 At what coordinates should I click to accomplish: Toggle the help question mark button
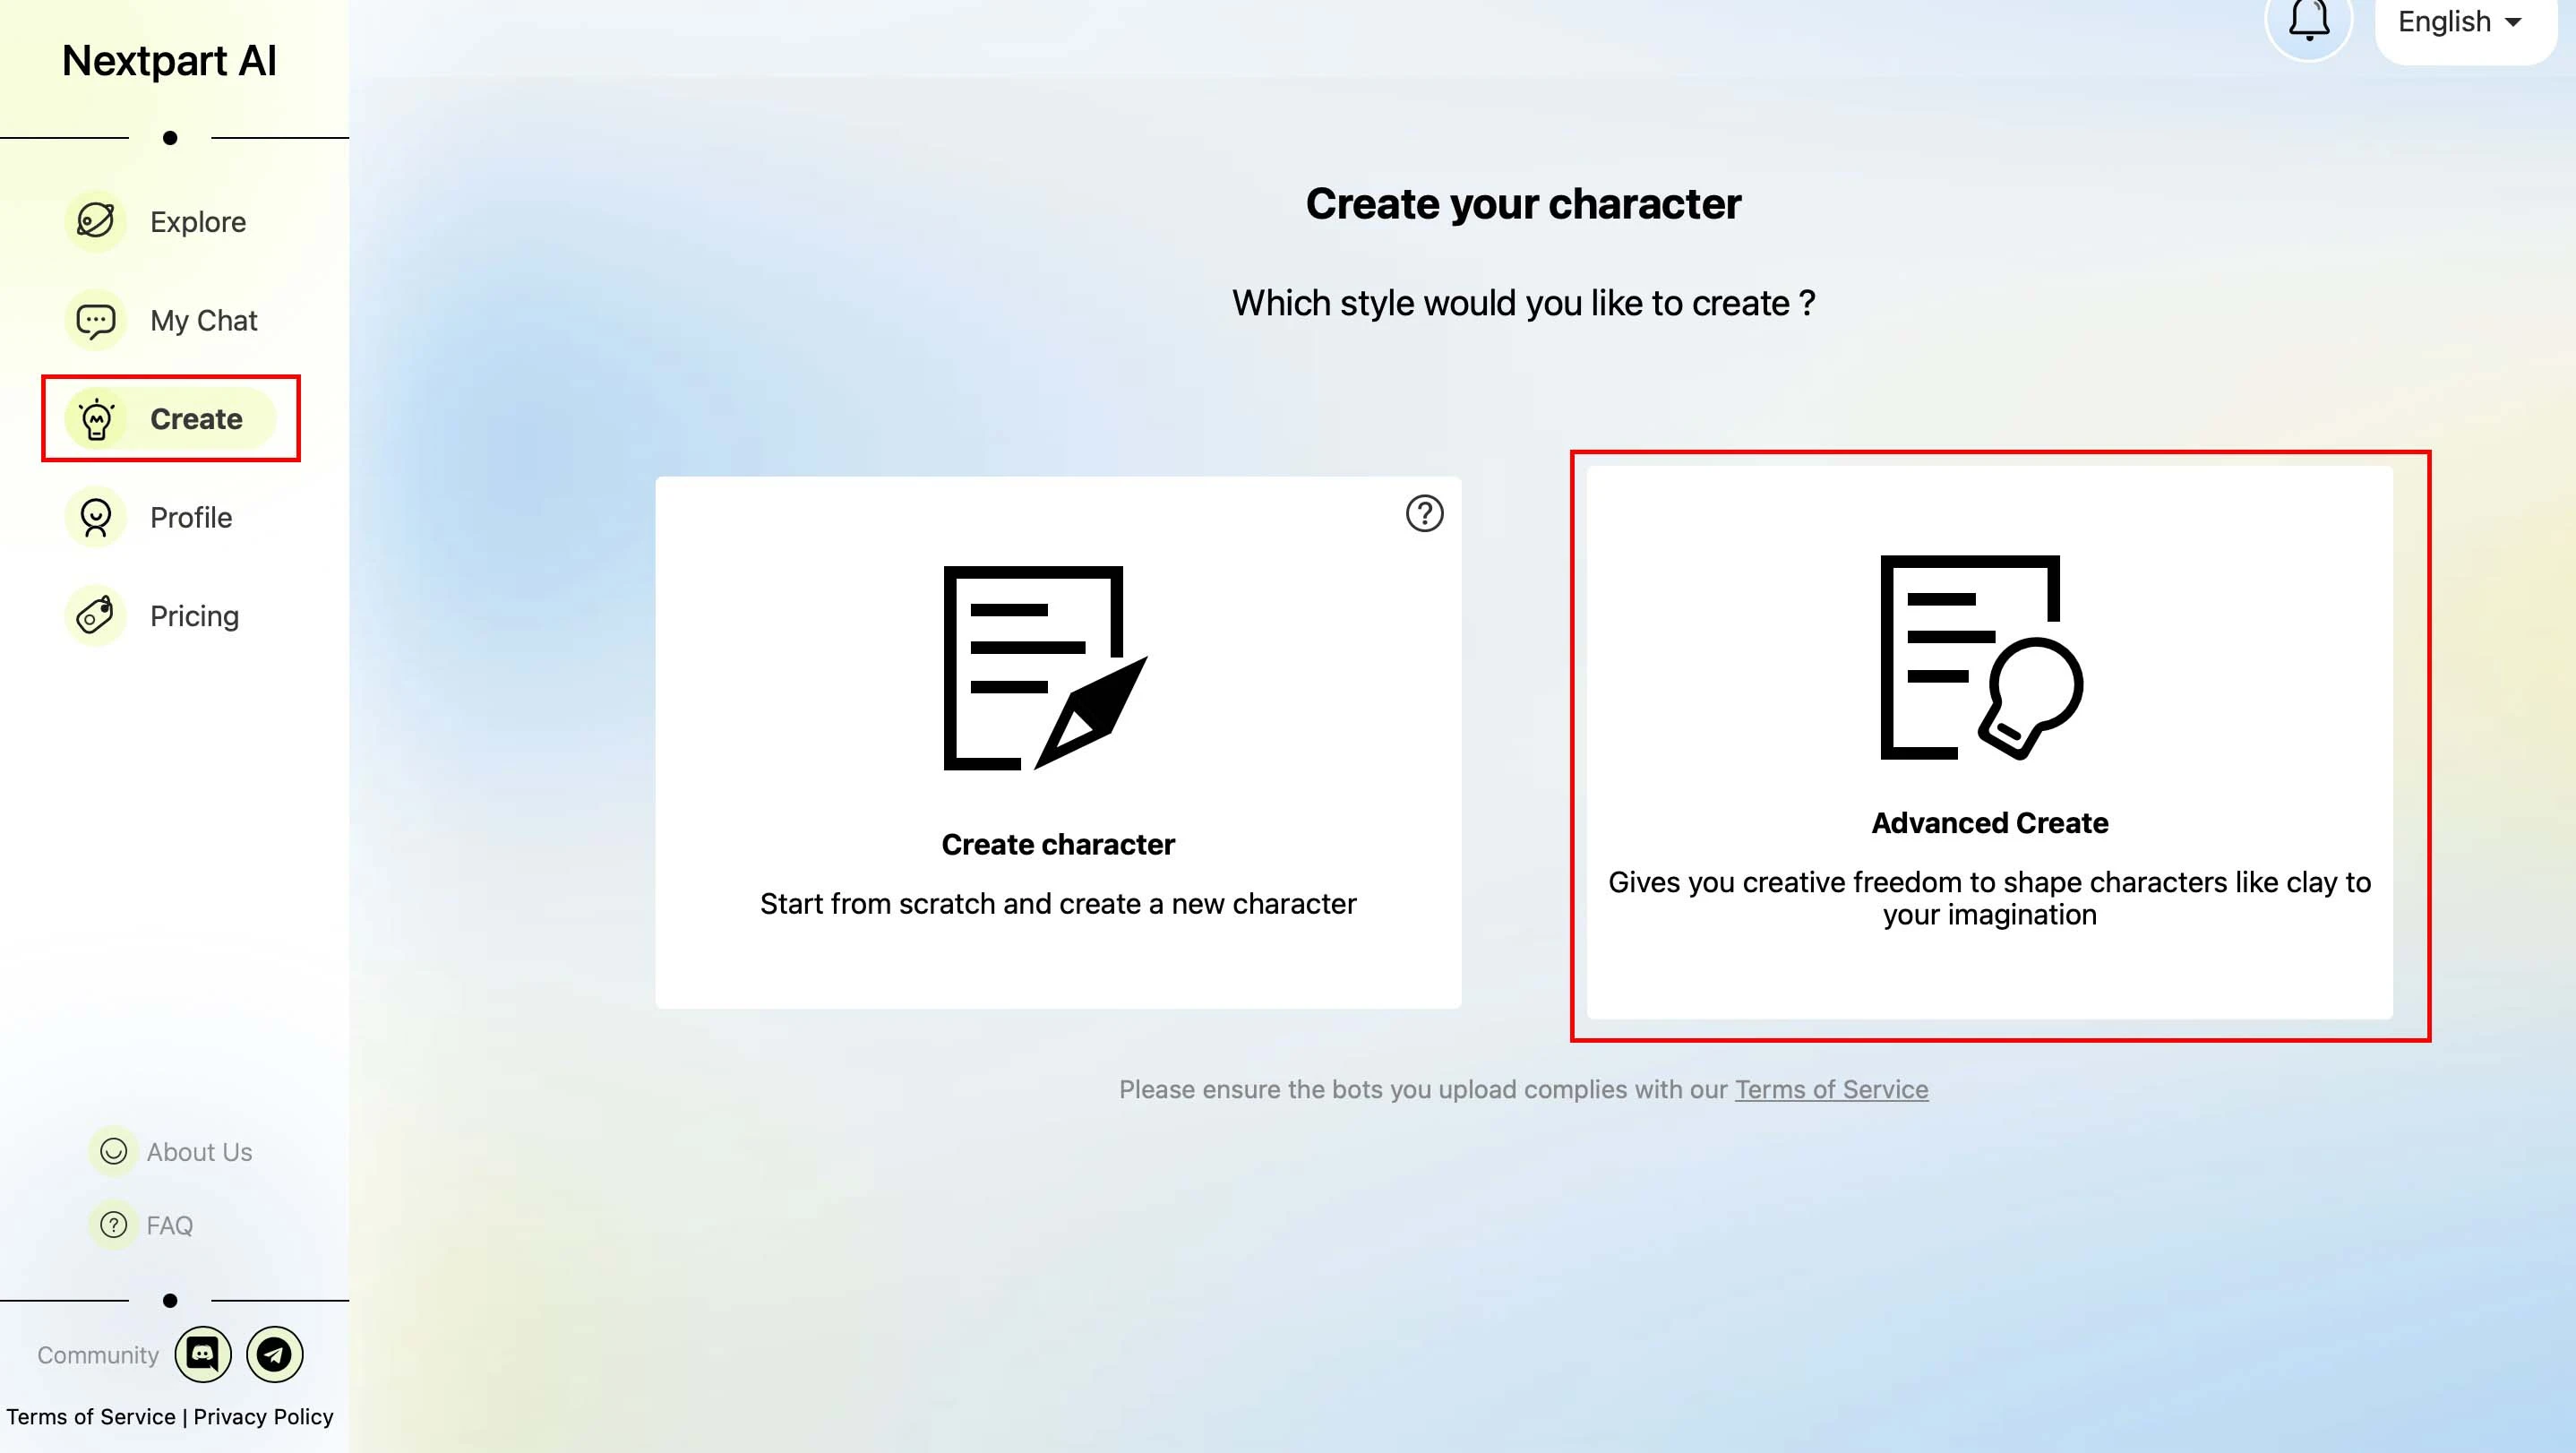pyautogui.click(x=1424, y=515)
